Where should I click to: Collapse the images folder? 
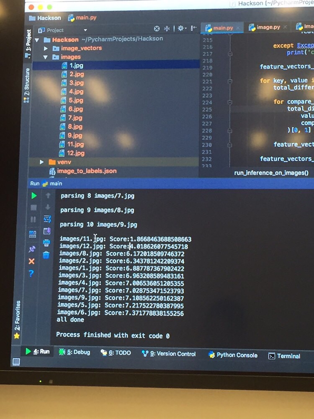pyautogui.click(x=46, y=57)
